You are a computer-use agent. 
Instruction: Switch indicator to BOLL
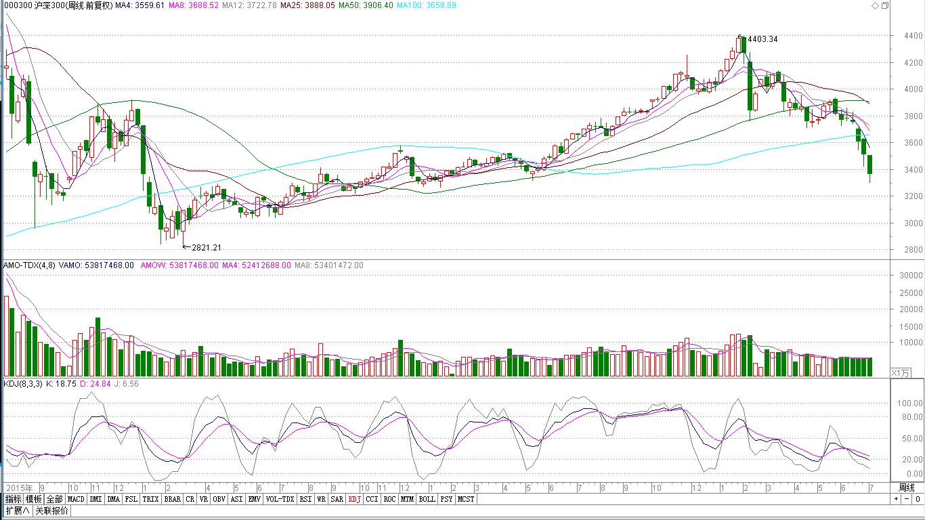[427, 499]
